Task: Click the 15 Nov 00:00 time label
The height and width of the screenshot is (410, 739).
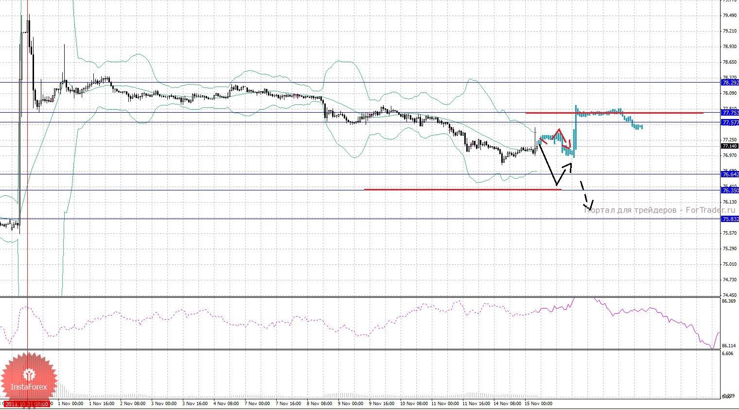Action: tap(538, 403)
